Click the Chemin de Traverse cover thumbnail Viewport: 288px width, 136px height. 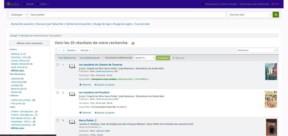pyautogui.click(x=271, y=72)
